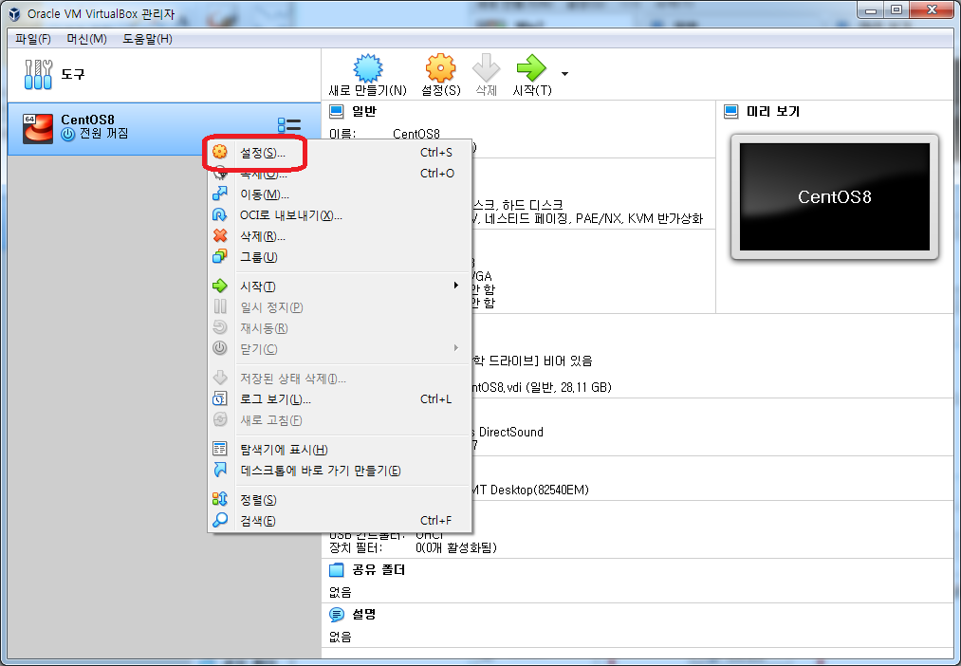Choose 데스크톱에 바로 가기 만들기(E)
The width and height of the screenshot is (961, 666).
point(340,470)
